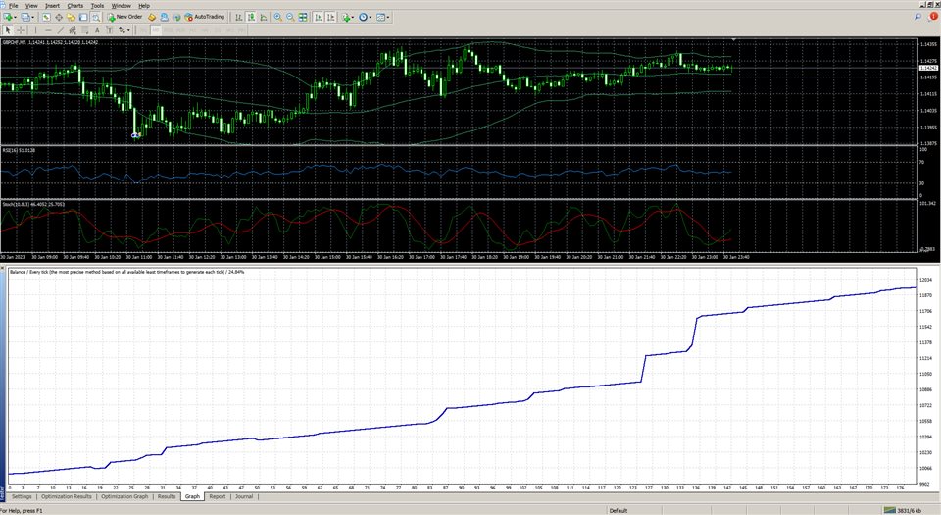Toggle the Terminal panel icon

tap(83, 17)
